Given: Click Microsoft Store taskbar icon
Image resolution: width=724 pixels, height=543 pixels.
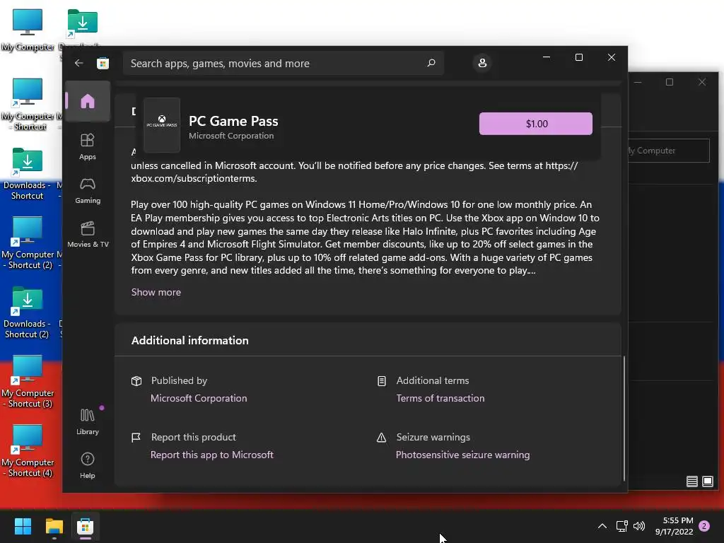Looking at the screenshot, I should tap(85, 526).
